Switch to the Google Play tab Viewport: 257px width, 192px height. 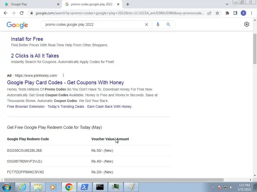[31, 4]
